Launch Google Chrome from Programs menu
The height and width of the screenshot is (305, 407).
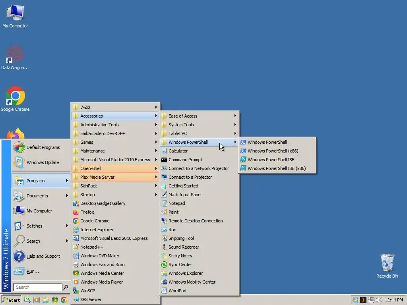(116, 221)
